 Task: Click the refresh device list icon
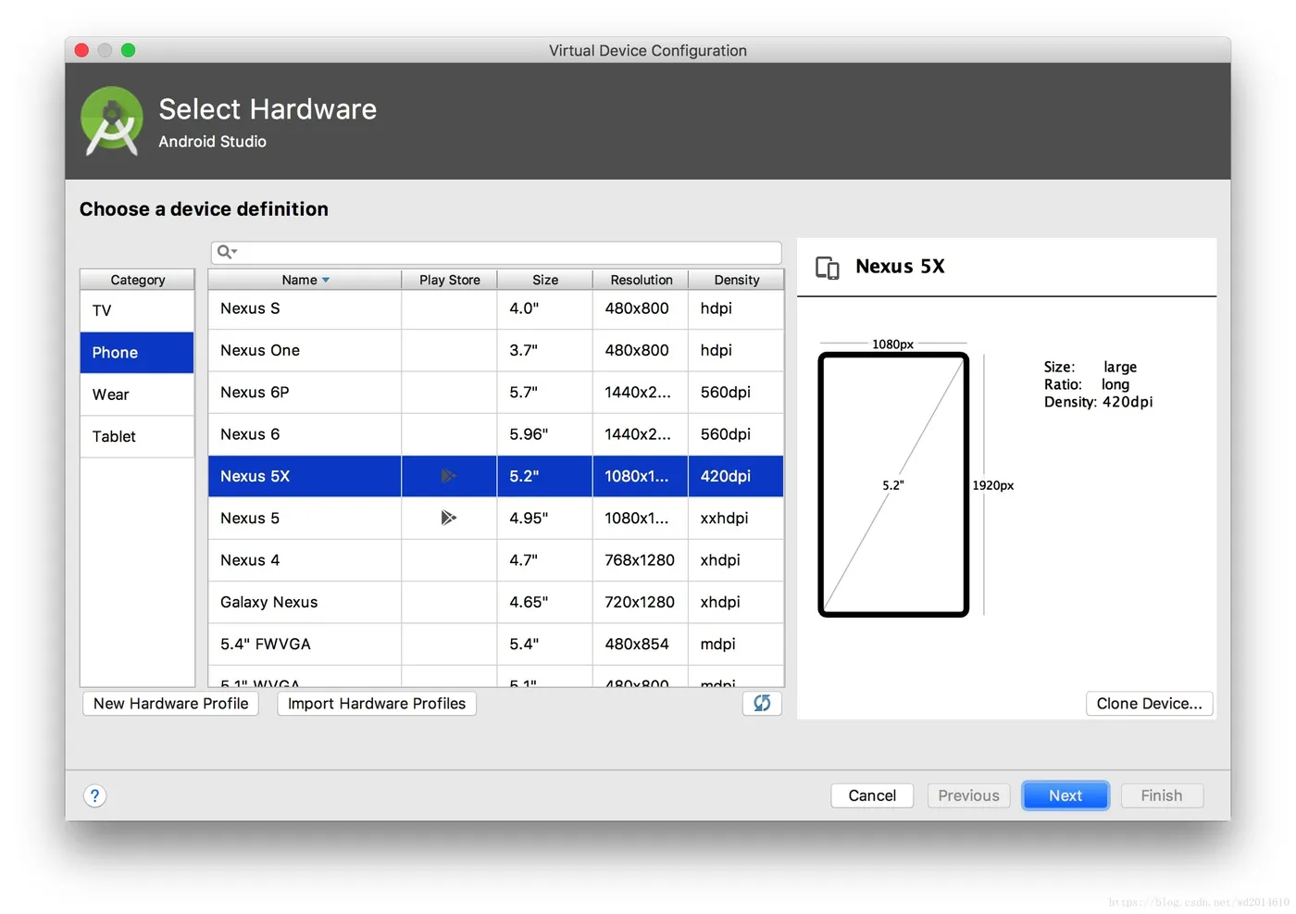762,704
